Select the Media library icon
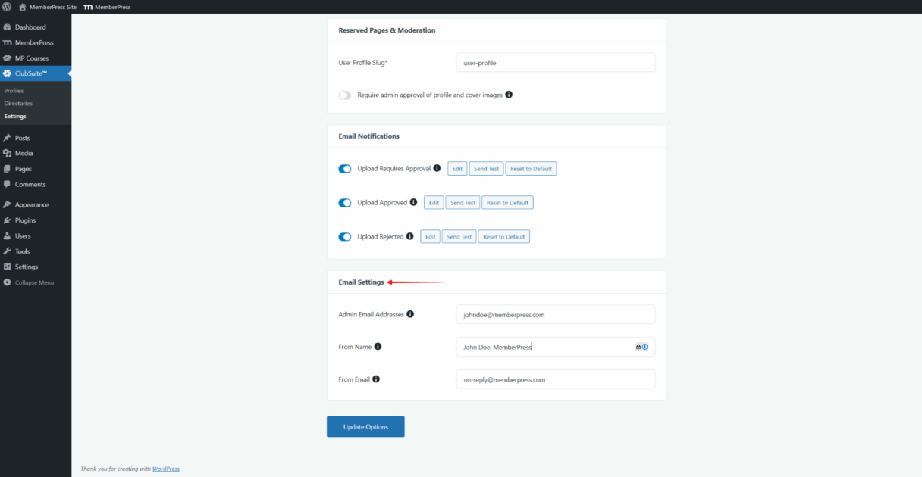The height and width of the screenshot is (477, 922). pos(8,153)
